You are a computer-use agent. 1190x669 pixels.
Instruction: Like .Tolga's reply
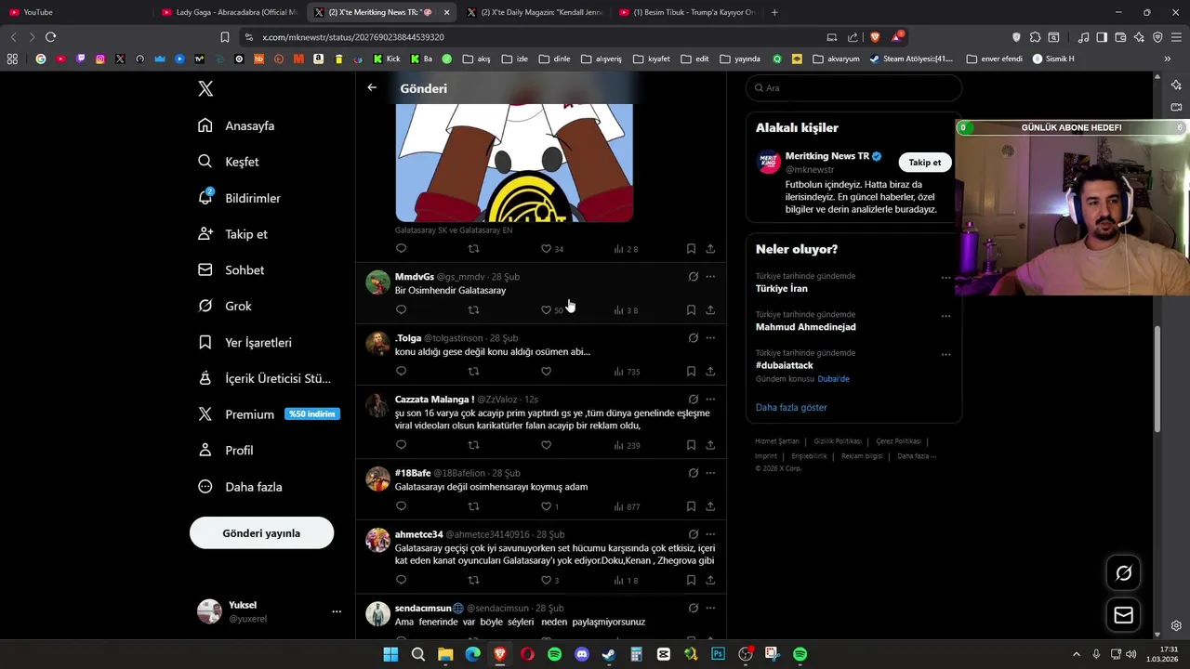pos(546,372)
